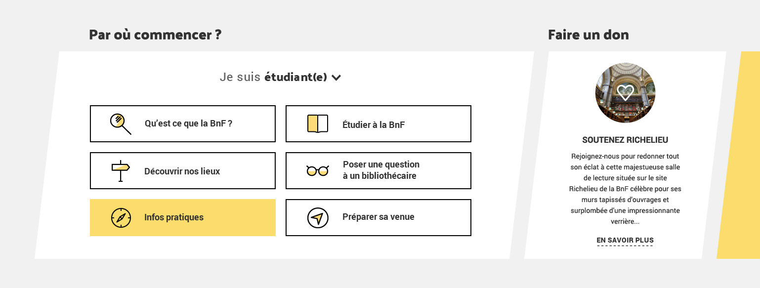Click the heart icon on Richelieu photo

point(625,92)
